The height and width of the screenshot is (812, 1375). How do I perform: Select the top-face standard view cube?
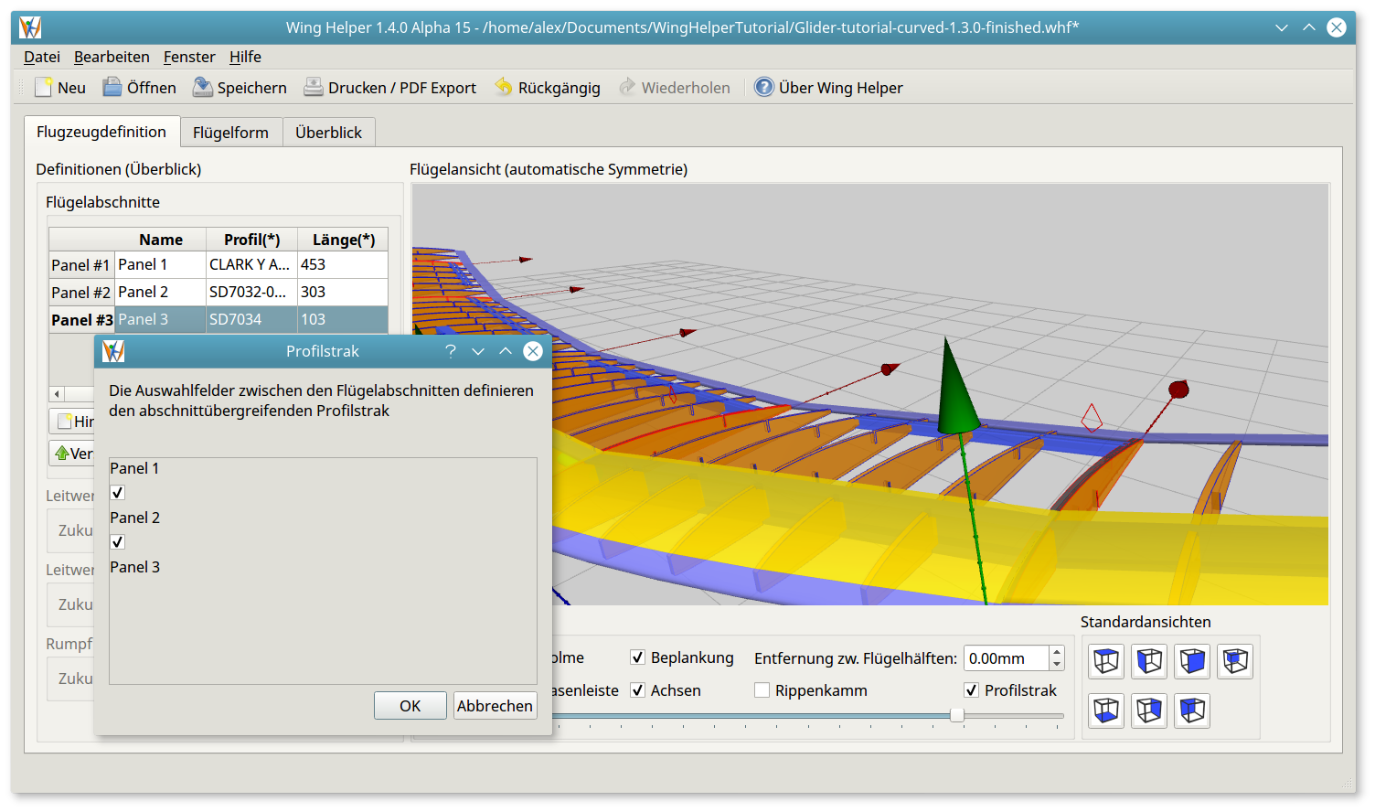[x=1106, y=661]
